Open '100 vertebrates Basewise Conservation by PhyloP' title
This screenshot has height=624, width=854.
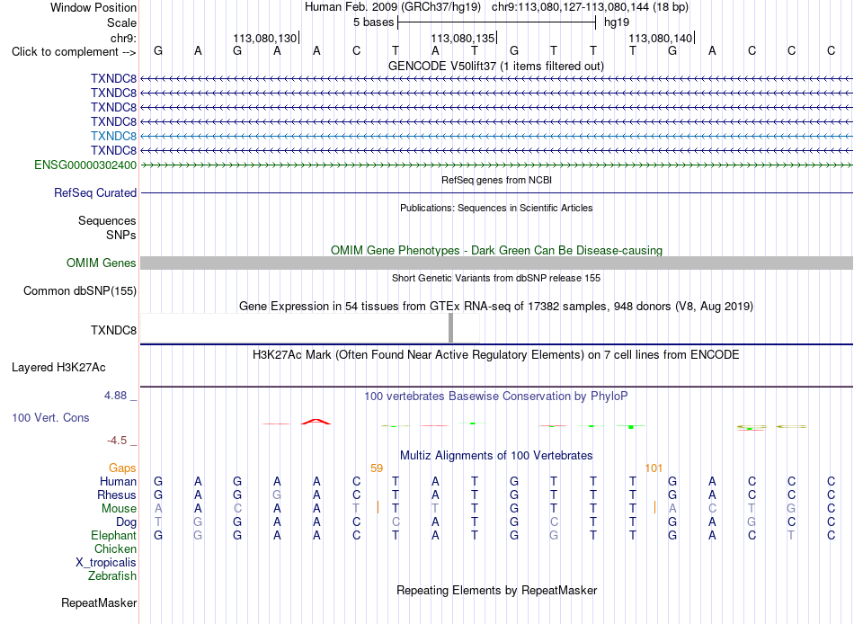pos(496,397)
